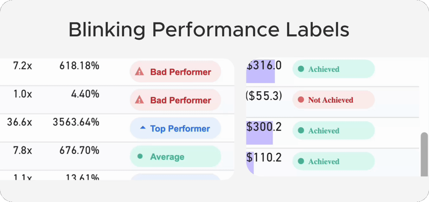The width and height of the screenshot is (429, 202).
Task: Select the Top Performer label text
Action: tap(180, 129)
